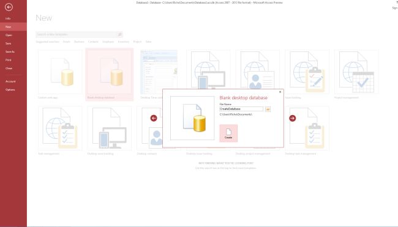Select New in the sidebar
Image resolution: width=398 pixels, height=227 pixels.
[x=13, y=27]
